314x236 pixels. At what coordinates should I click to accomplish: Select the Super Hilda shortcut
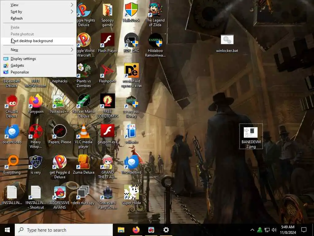coord(131,192)
